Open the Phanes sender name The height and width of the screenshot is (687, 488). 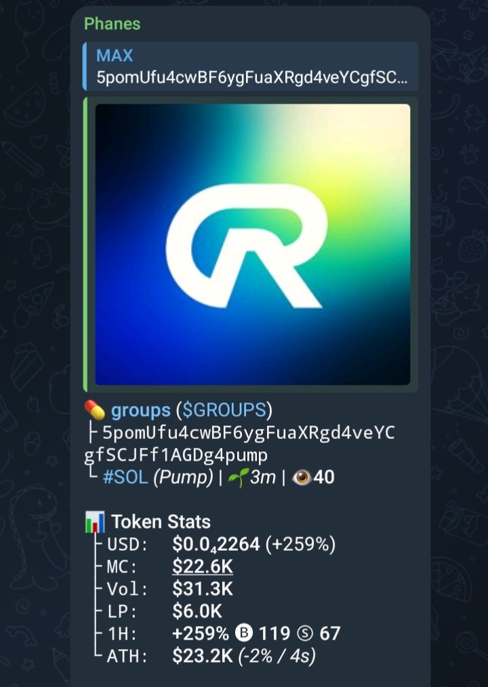113,24
